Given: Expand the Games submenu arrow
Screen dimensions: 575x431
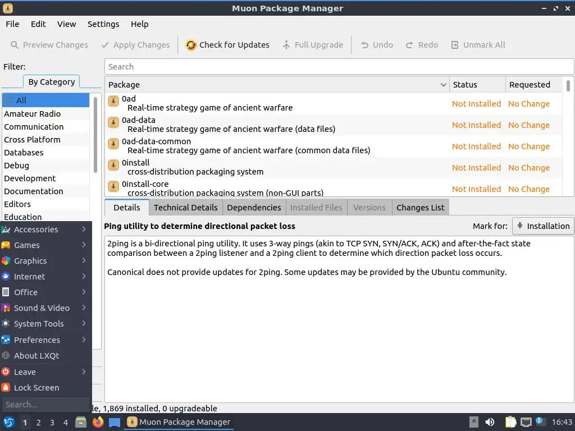Looking at the screenshot, I should 84,245.
